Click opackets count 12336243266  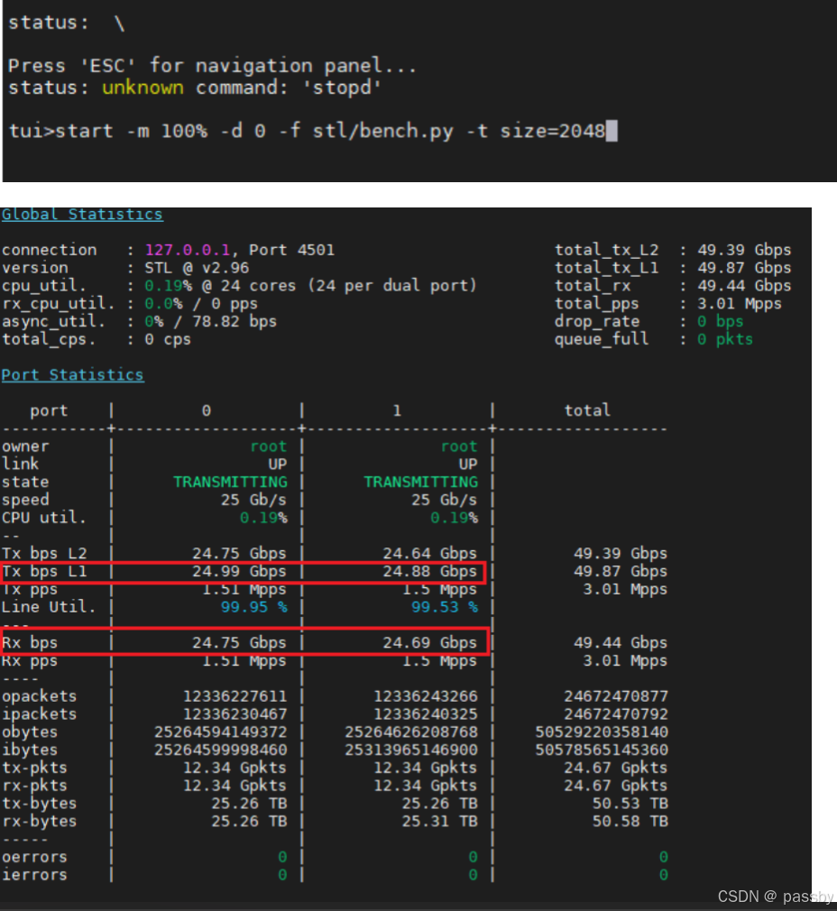tap(426, 696)
